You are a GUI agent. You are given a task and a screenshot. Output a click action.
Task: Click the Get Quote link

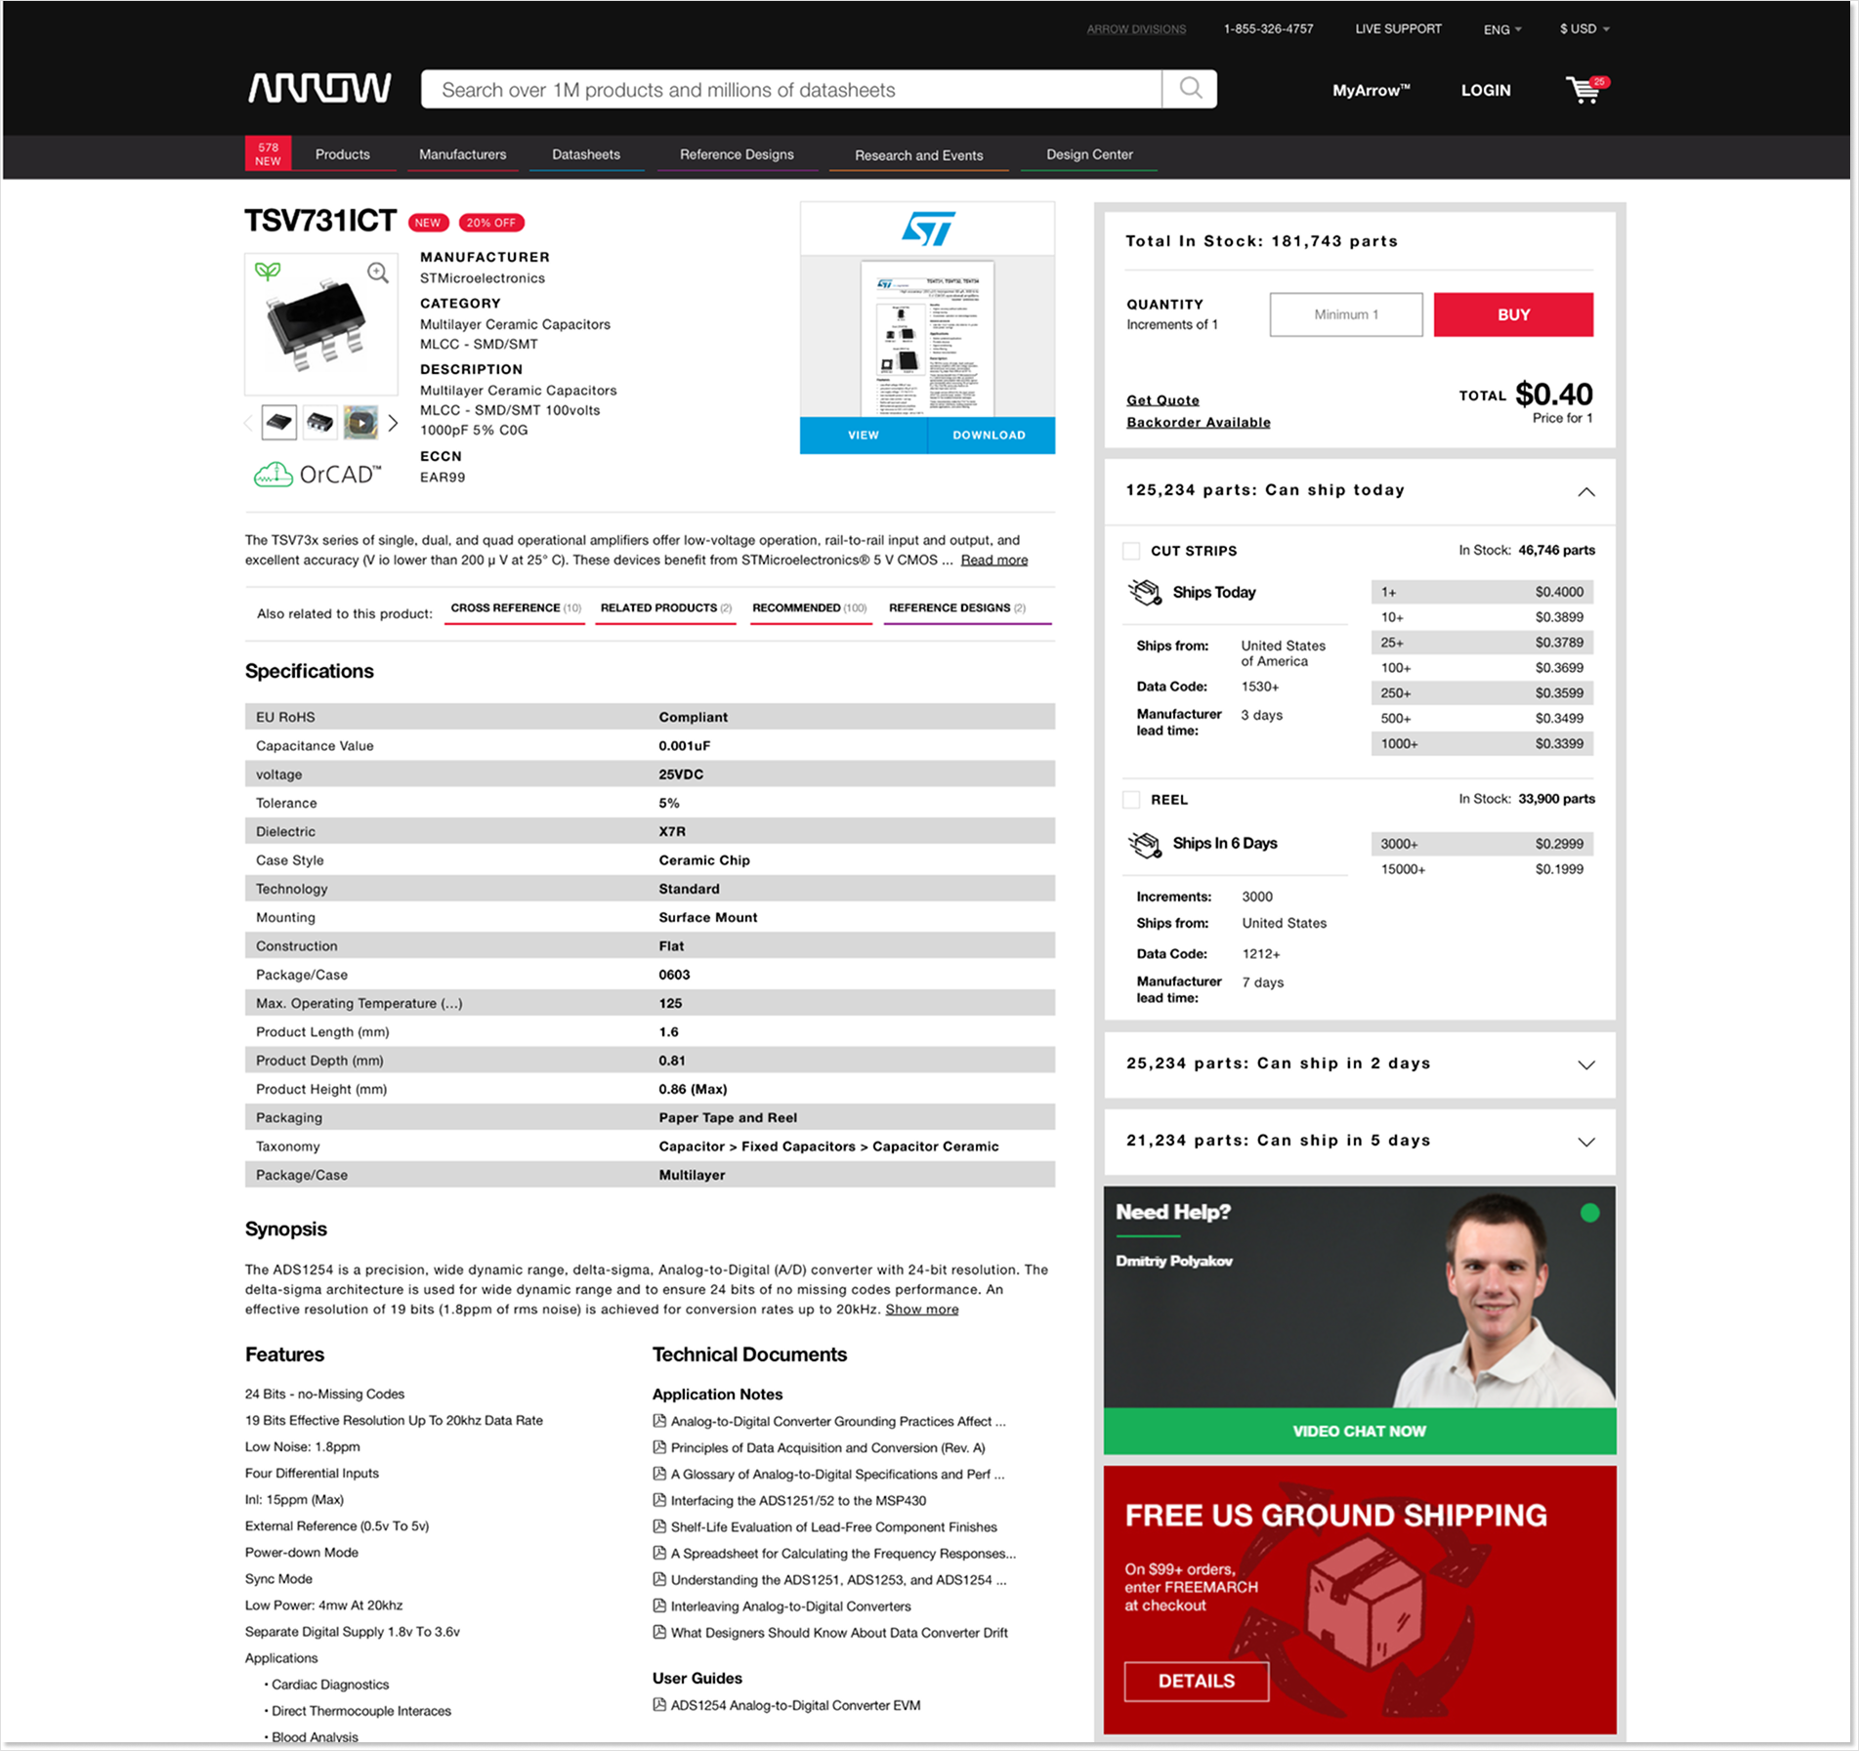[1162, 399]
